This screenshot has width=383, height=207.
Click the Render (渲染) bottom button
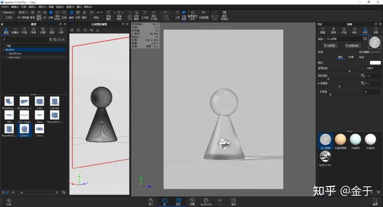234,202
